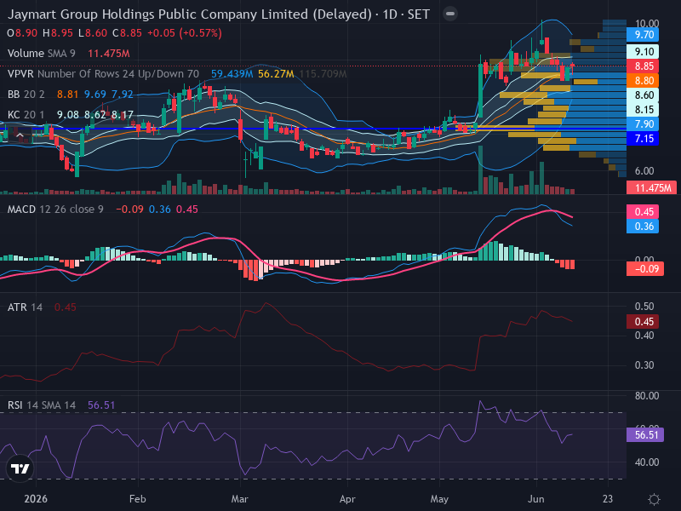
Task: Select the RSI 14 SMA 14 legend
Action: pos(41,405)
